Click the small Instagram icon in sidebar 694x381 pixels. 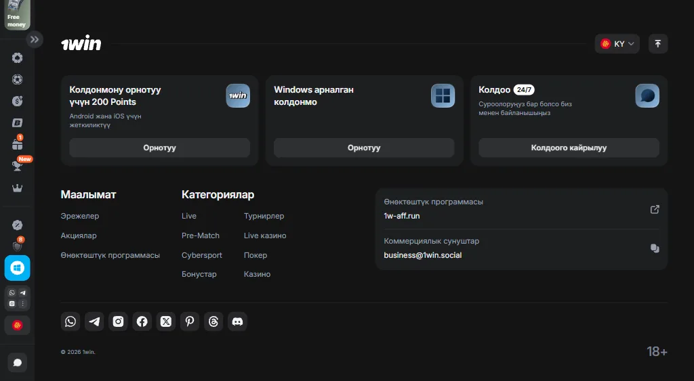pyautogui.click(x=12, y=304)
